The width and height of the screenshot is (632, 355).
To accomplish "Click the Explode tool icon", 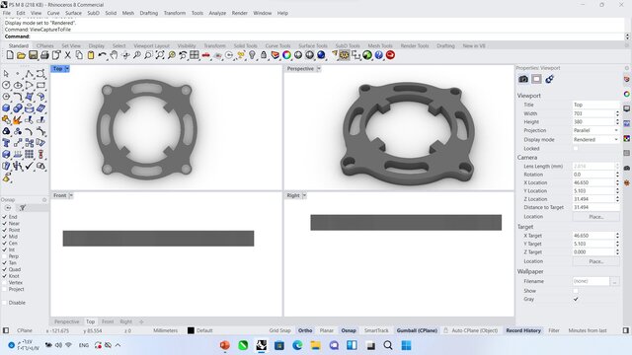I will 18,120.
